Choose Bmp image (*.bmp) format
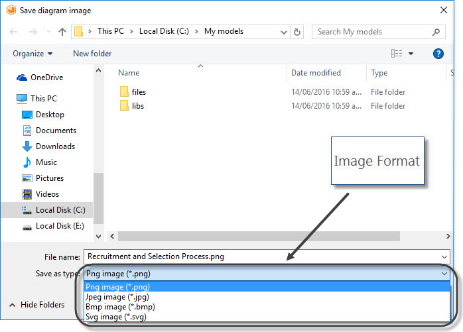 pos(267,307)
